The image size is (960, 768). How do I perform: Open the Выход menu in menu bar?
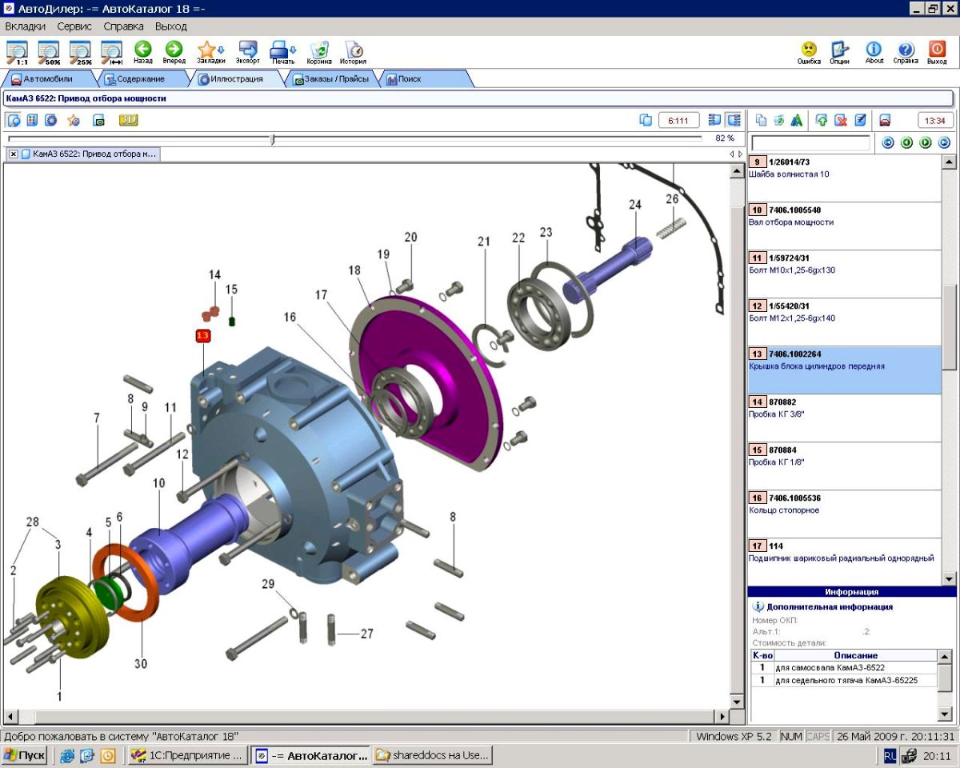click(171, 26)
